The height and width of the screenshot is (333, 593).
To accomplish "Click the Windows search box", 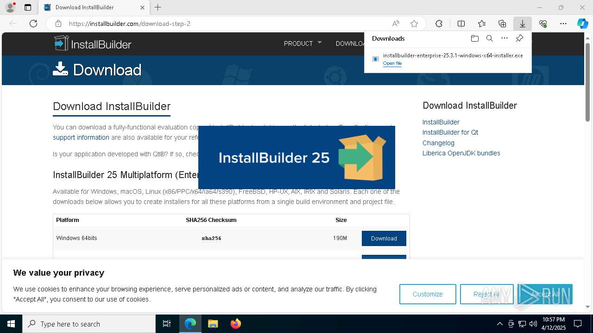I will [89, 324].
